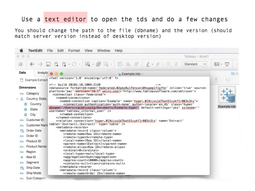Viewport: 255px width, 191px height.
Task: Switch to the Data pane tab
Action: tap(22, 73)
